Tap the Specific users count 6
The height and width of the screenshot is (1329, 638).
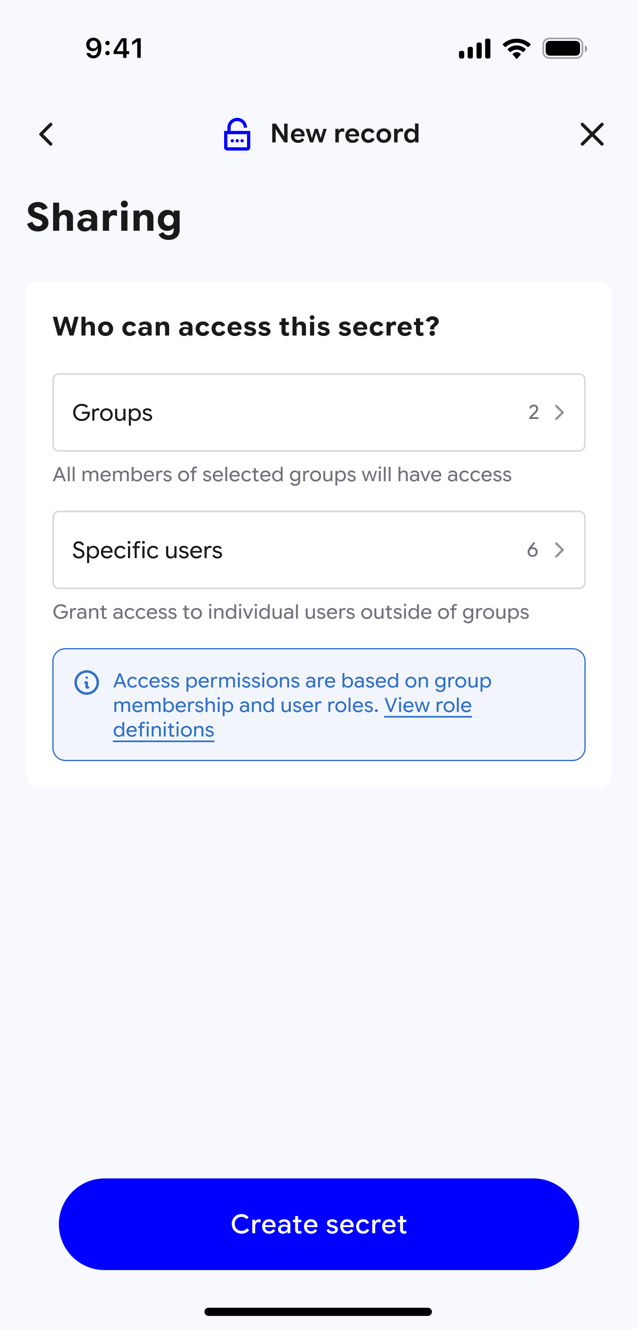coord(532,550)
